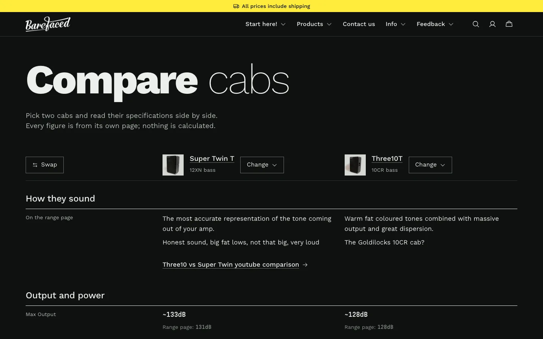
Task: Click The Goldilocks 10CR cab? text
Action: click(x=385, y=243)
